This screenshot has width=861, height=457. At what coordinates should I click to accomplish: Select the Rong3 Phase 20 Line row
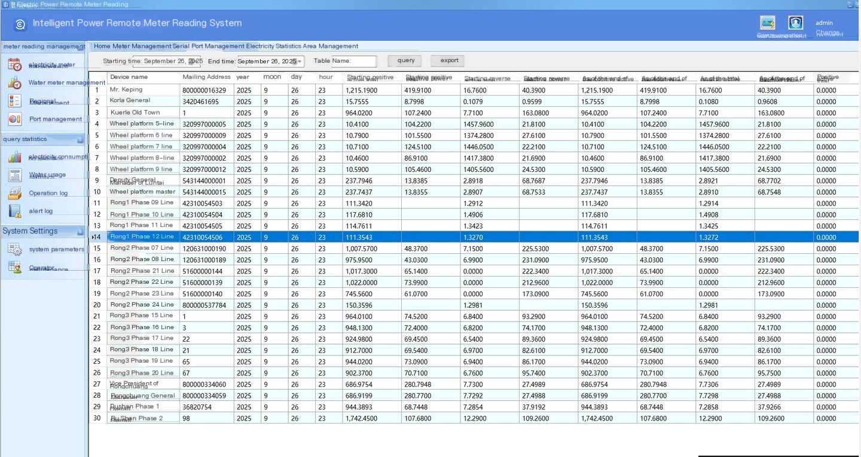(474, 373)
